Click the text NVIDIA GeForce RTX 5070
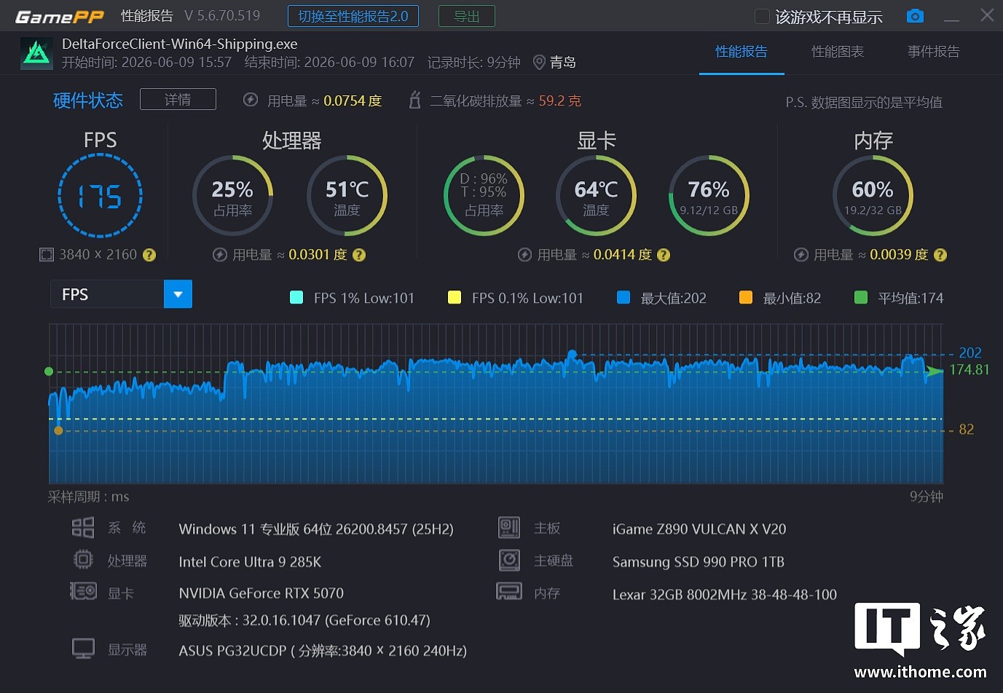Viewport: 1003px width, 693px height. 261,593
